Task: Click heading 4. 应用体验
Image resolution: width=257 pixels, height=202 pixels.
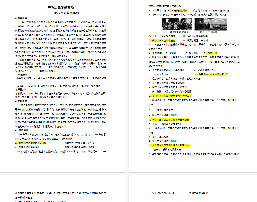Action: coord(22,130)
